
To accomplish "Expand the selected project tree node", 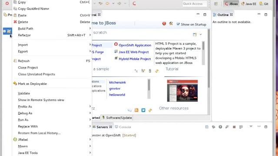I will [4, 31].
